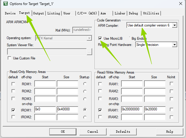The image size is (186, 138).
Task: Switch to the Device tab
Action: (x=10, y=13)
